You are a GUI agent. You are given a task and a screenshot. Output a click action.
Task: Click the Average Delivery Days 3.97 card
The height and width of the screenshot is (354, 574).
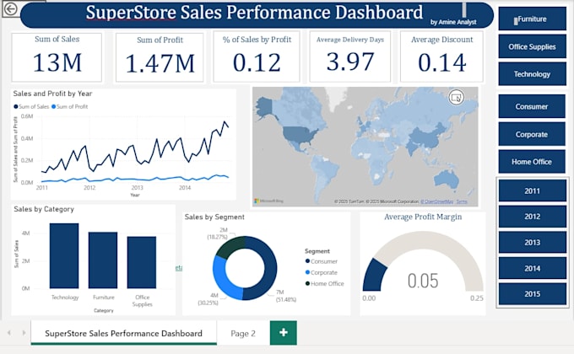click(x=350, y=56)
